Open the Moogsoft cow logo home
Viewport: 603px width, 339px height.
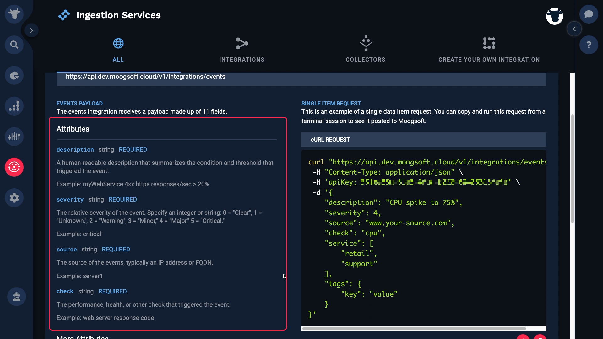pos(14,14)
